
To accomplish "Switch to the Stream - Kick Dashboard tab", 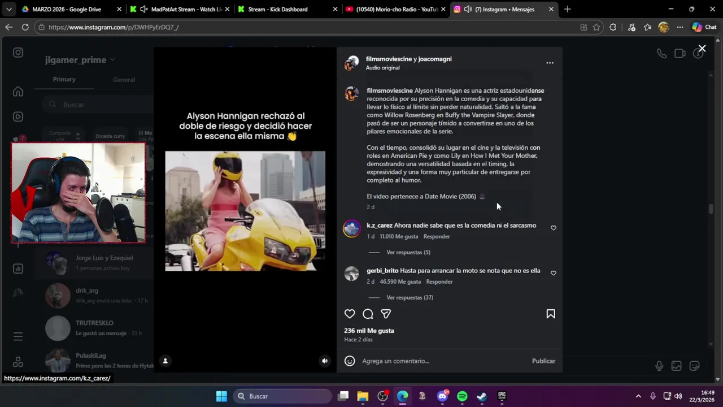I will click(x=287, y=9).
